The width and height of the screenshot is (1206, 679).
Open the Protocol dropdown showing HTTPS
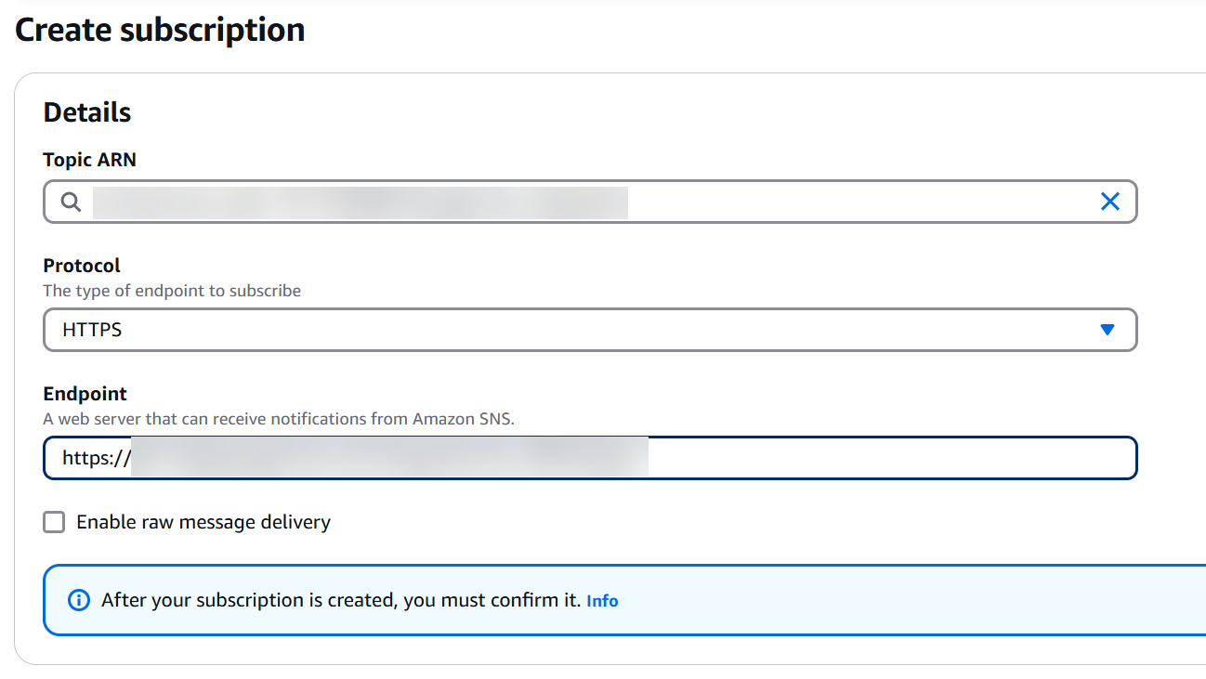590,330
